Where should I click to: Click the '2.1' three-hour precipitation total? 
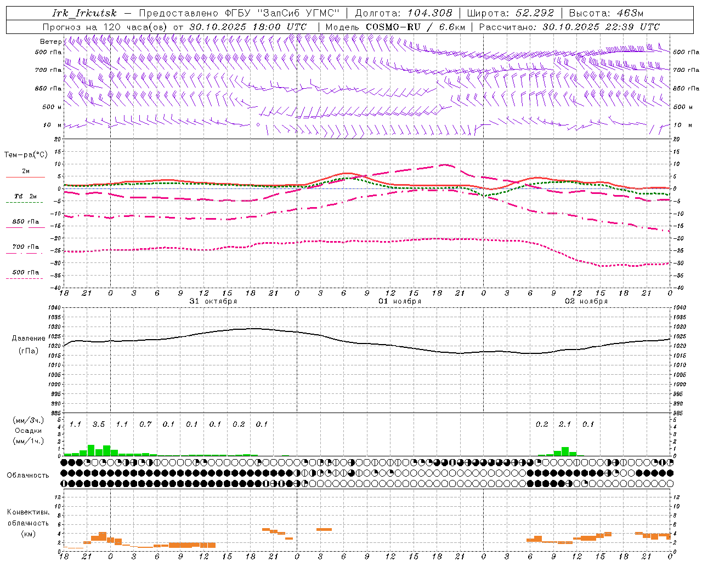(x=565, y=424)
